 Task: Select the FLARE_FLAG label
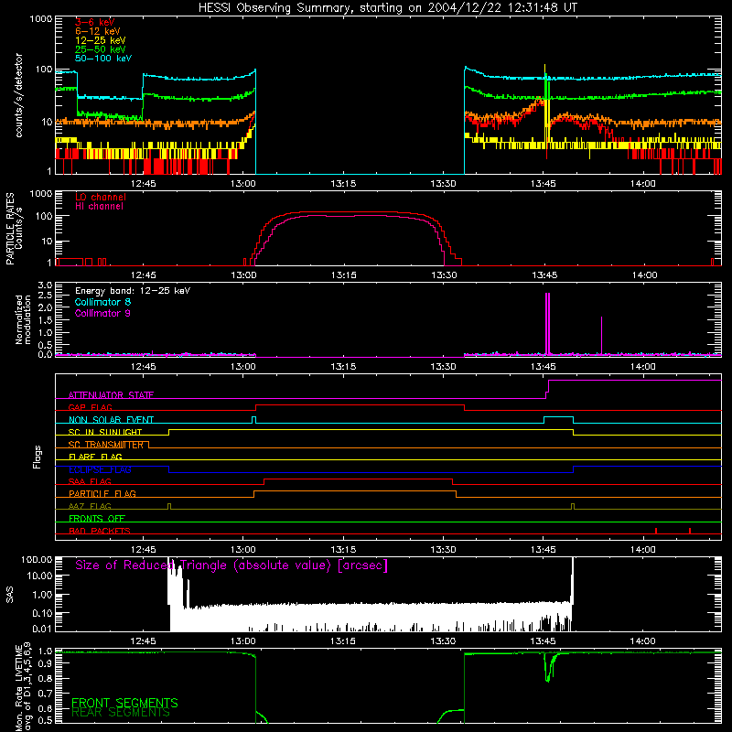click(x=95, y=457)
